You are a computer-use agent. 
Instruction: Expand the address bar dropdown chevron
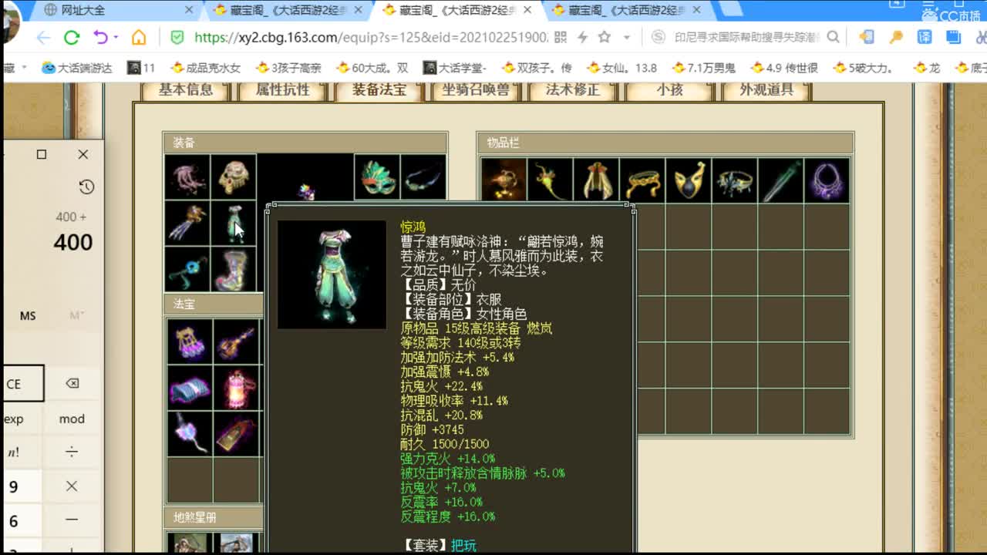point(627,37)
